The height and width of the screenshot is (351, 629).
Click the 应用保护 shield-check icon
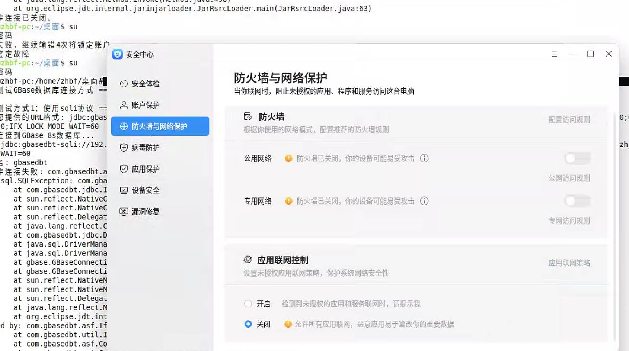tap(124, 169)
